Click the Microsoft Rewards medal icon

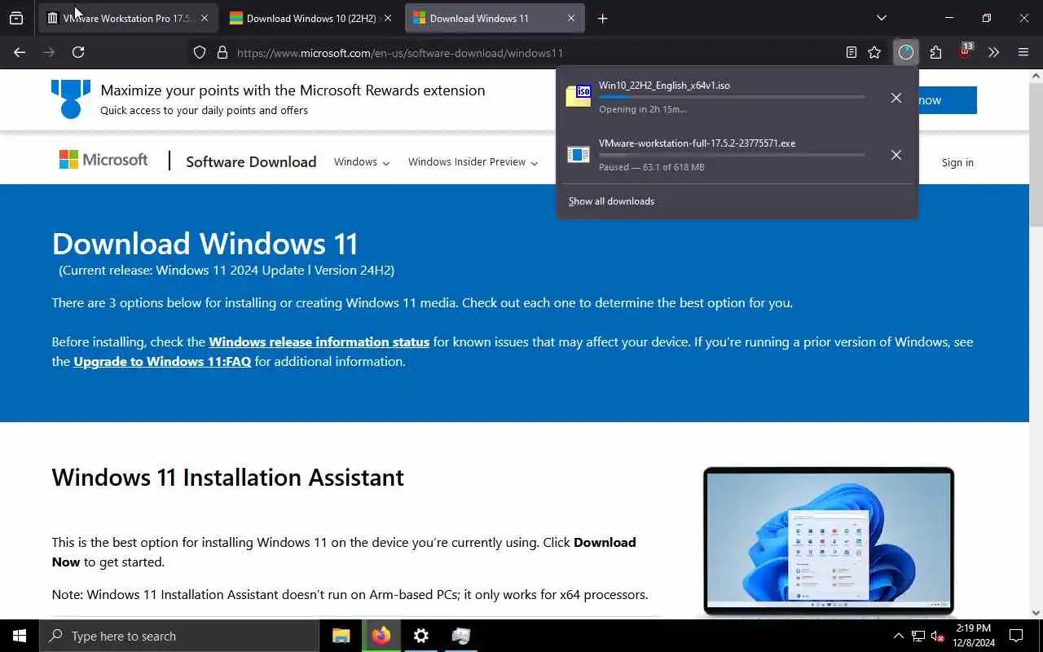(x=71, y=99)
